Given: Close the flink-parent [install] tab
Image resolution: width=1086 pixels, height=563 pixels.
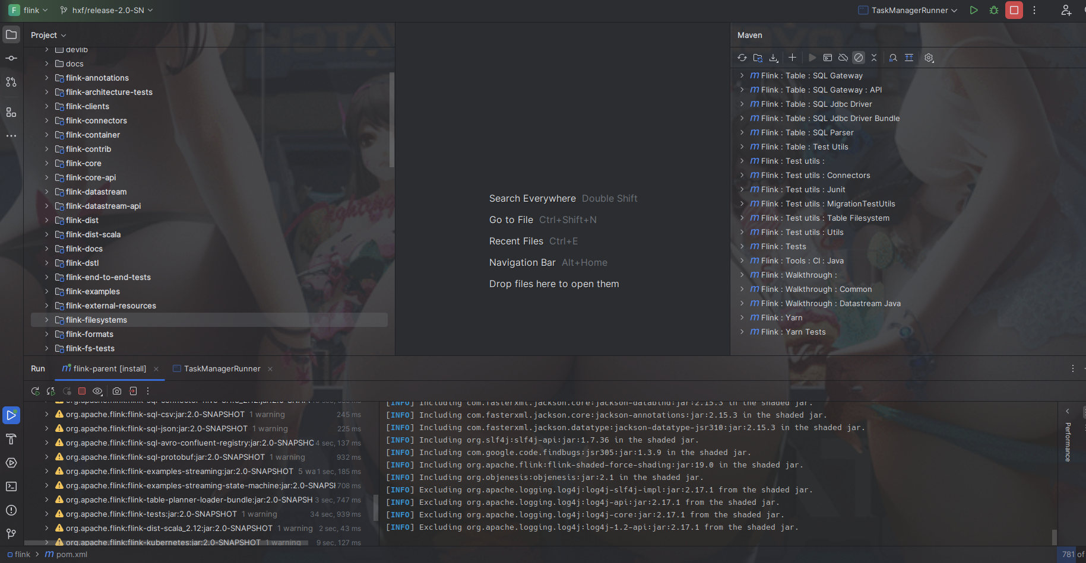Looking at the screenshot, I should [x=156, y=369].
